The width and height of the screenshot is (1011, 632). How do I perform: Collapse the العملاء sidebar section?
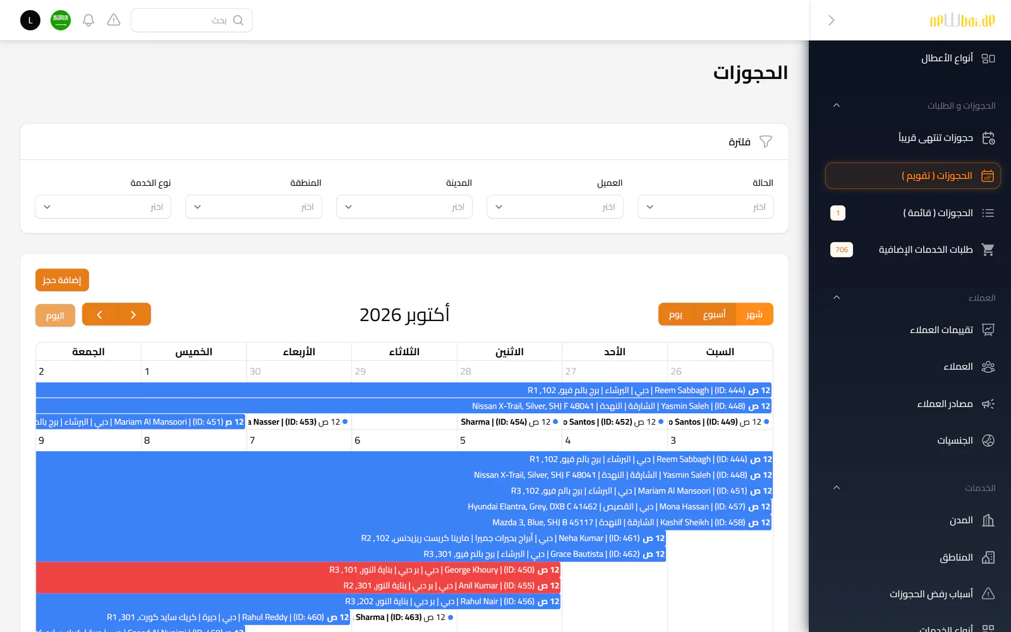837,298
